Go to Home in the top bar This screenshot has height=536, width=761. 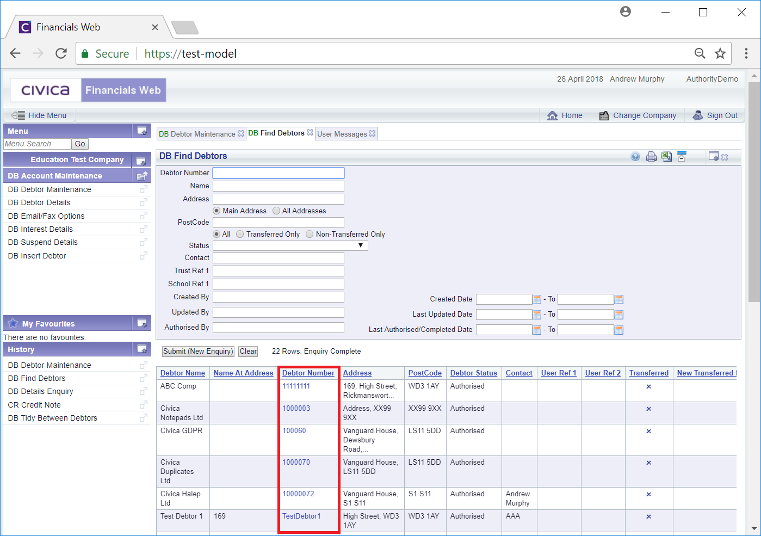[565, 115]
